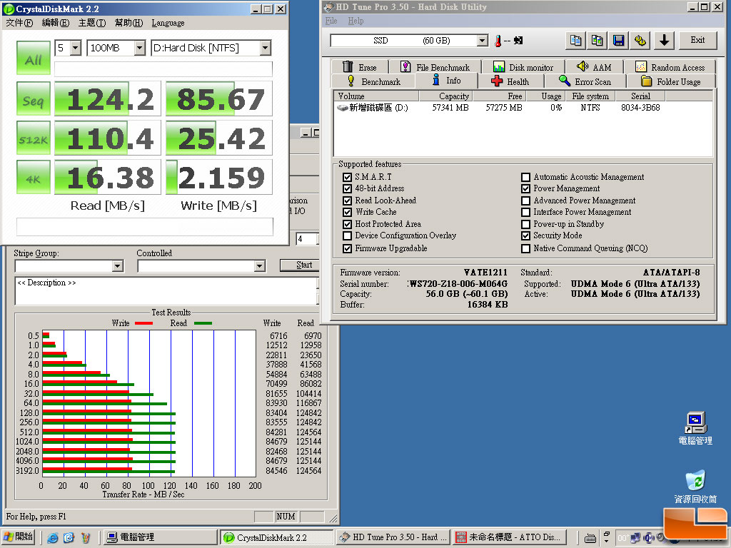Image resolution: width=731 pixels, height=548 pixels.
Task: Click the thermometer temperature icon in HD Tune
Action: 498,41
